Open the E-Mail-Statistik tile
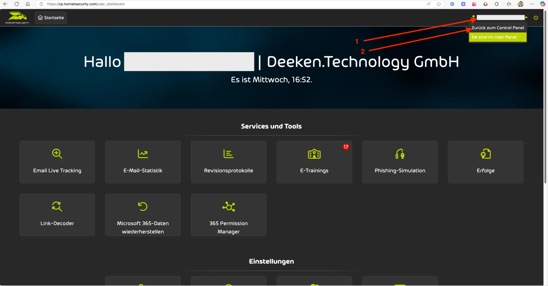Viewport: 548px width, 286px height. (x=143, y=162)
